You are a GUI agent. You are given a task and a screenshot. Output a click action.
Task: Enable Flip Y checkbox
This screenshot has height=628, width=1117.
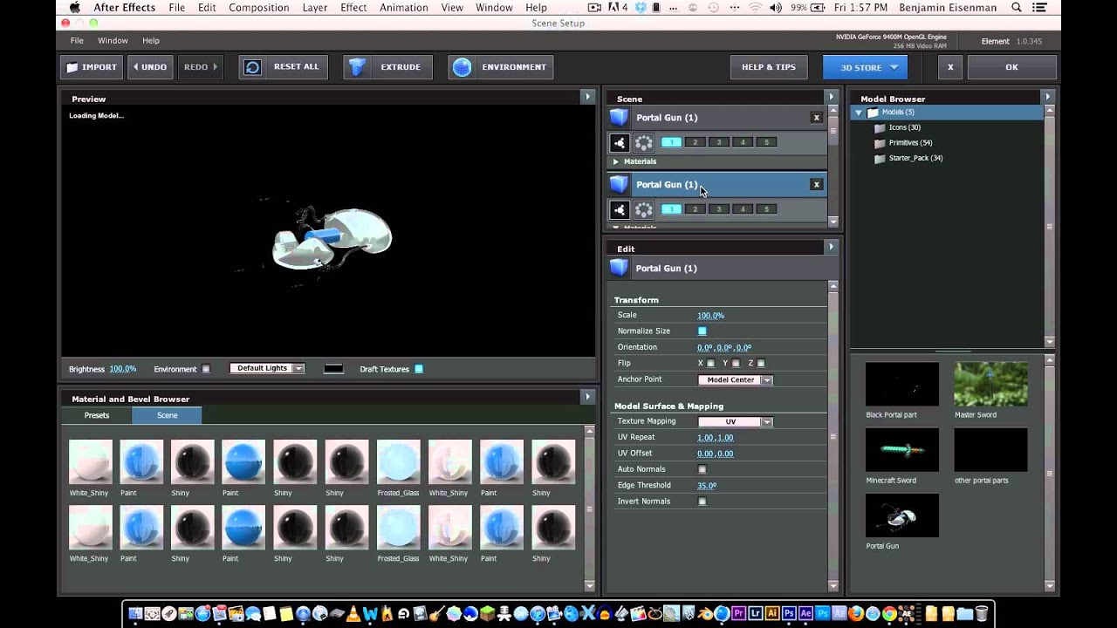[736, 364]
